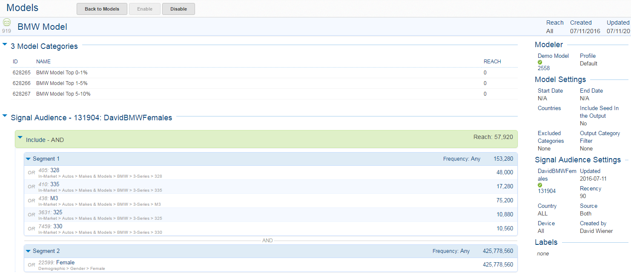This screenshot has width=631, height=275.
Task: Click the BMW Model title
Action: tap(42, 27)
